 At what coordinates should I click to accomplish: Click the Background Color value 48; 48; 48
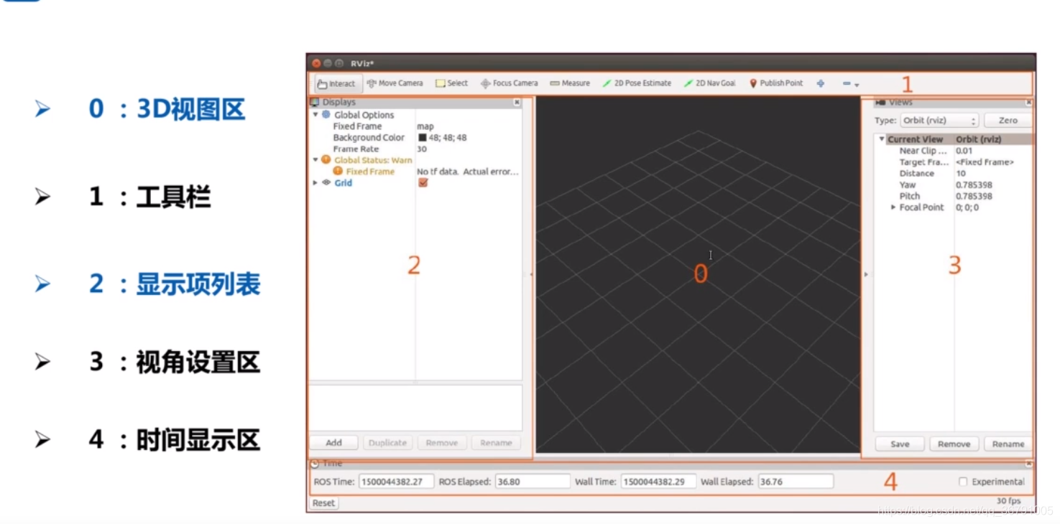[x=448, y=138]
